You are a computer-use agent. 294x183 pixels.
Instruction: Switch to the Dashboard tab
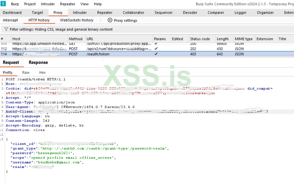pos(12,13)
